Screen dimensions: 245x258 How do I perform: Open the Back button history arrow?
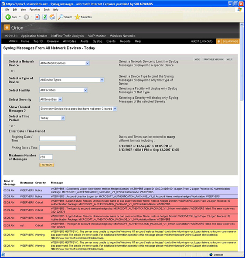pos(20,17)
